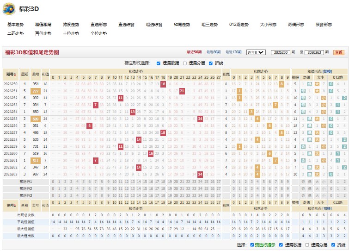Click highlighted 奖号 699 in row 2026255
349x251 pixels.
tap(36, 119)
